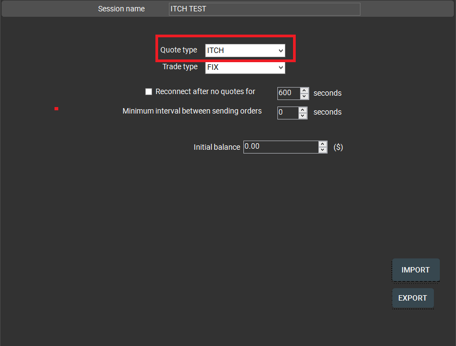The image size is (456, 346).
Task: Lower Initial balance using down arrow
Action: point(323,150)
